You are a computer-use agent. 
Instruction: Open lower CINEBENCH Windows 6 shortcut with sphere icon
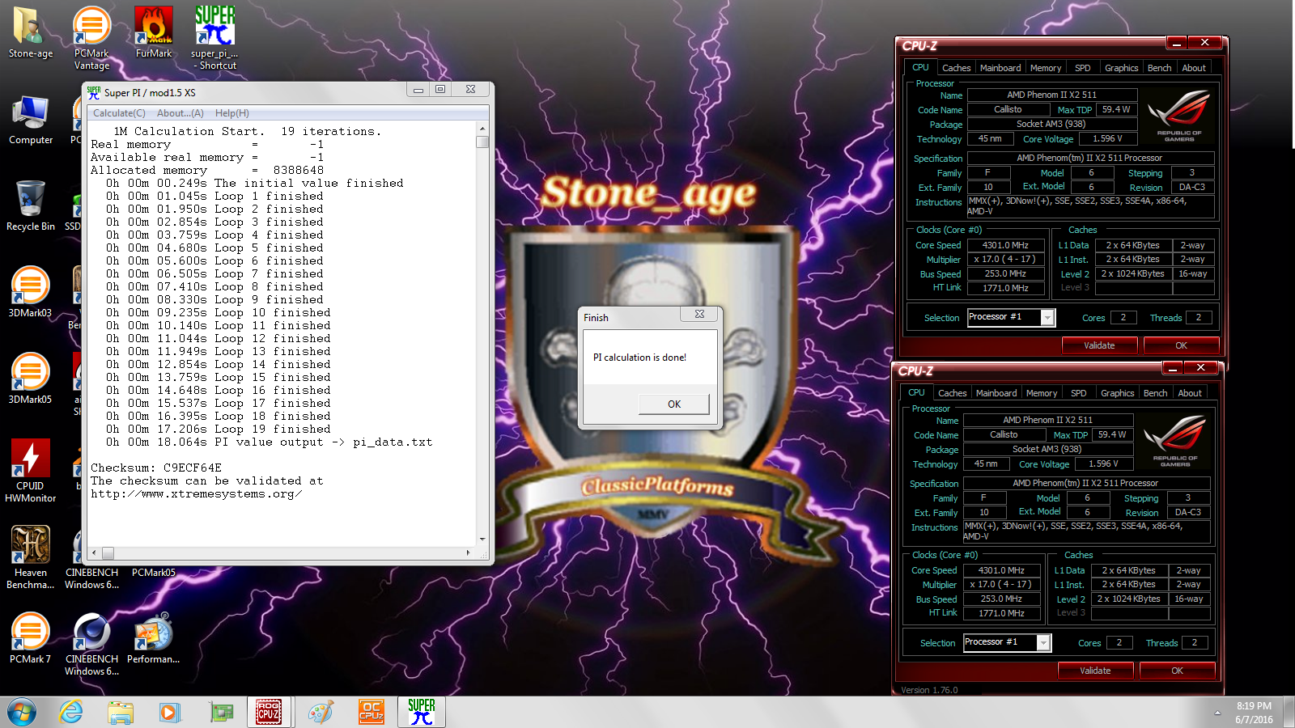pyautogui.click(x=91, y=644)
